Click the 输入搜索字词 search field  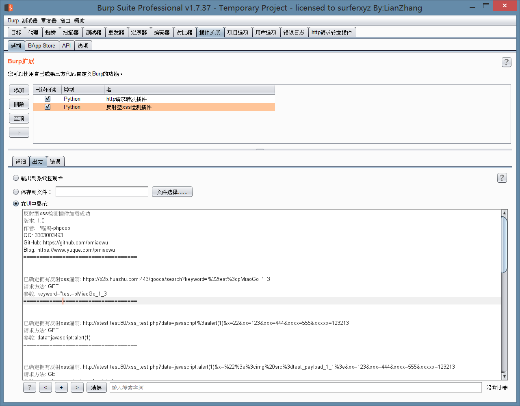296,387
